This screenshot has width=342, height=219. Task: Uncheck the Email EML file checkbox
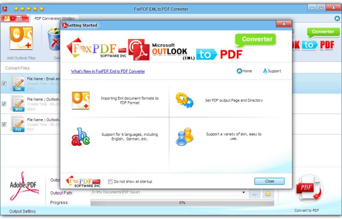4,83
